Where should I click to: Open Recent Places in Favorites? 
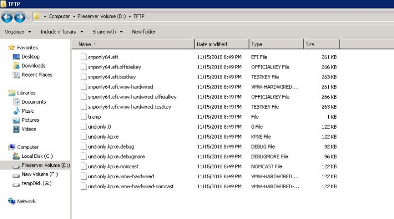coord(36,74)
